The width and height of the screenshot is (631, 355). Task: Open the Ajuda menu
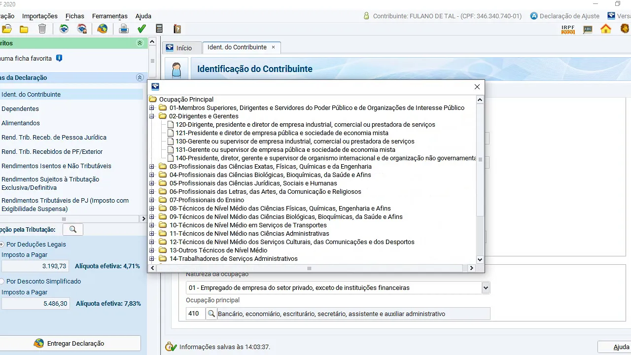click(143, 16)
